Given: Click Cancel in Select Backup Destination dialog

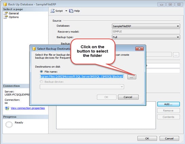Looking at the screenshot, I should [128, 97].
